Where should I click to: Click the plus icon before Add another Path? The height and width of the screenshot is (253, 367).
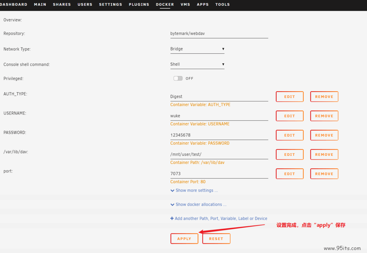[x=172, y=219]
